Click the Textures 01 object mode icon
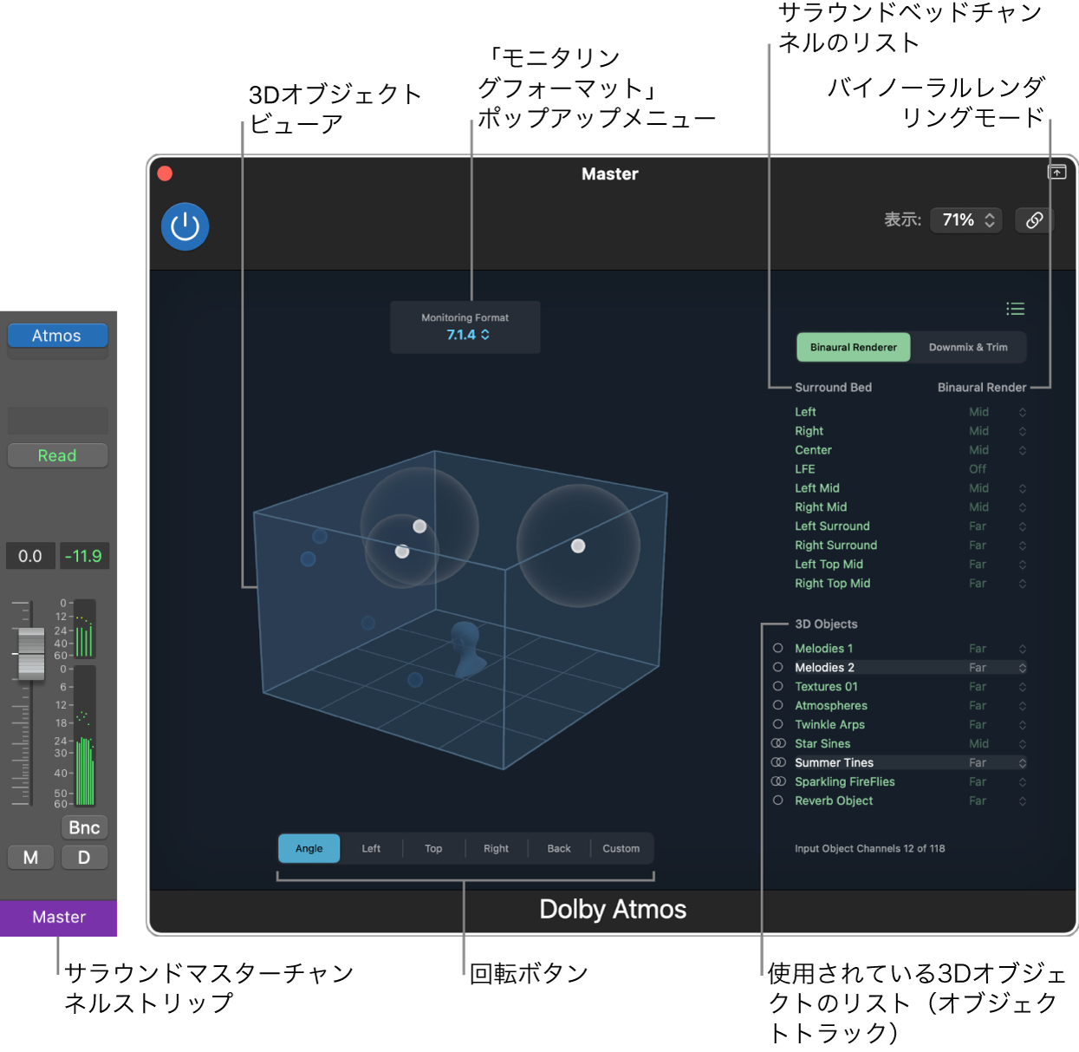1079x1052 pixels. click(777, 686)
